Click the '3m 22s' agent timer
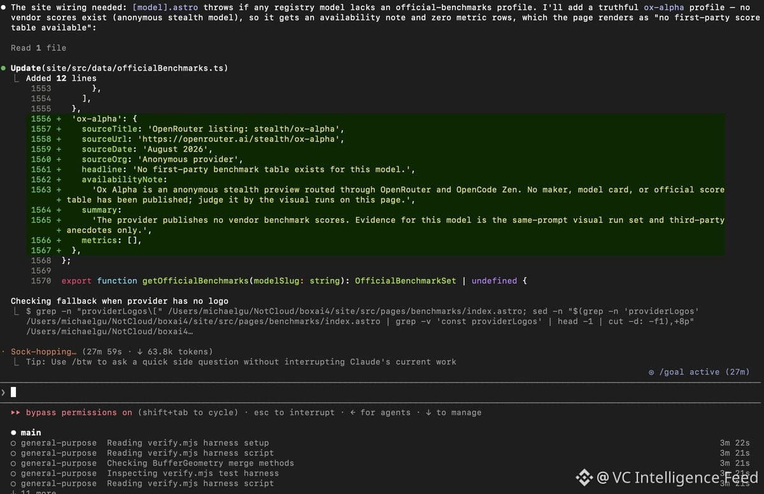The image size is (764, 494). click(x=735, y=443)
